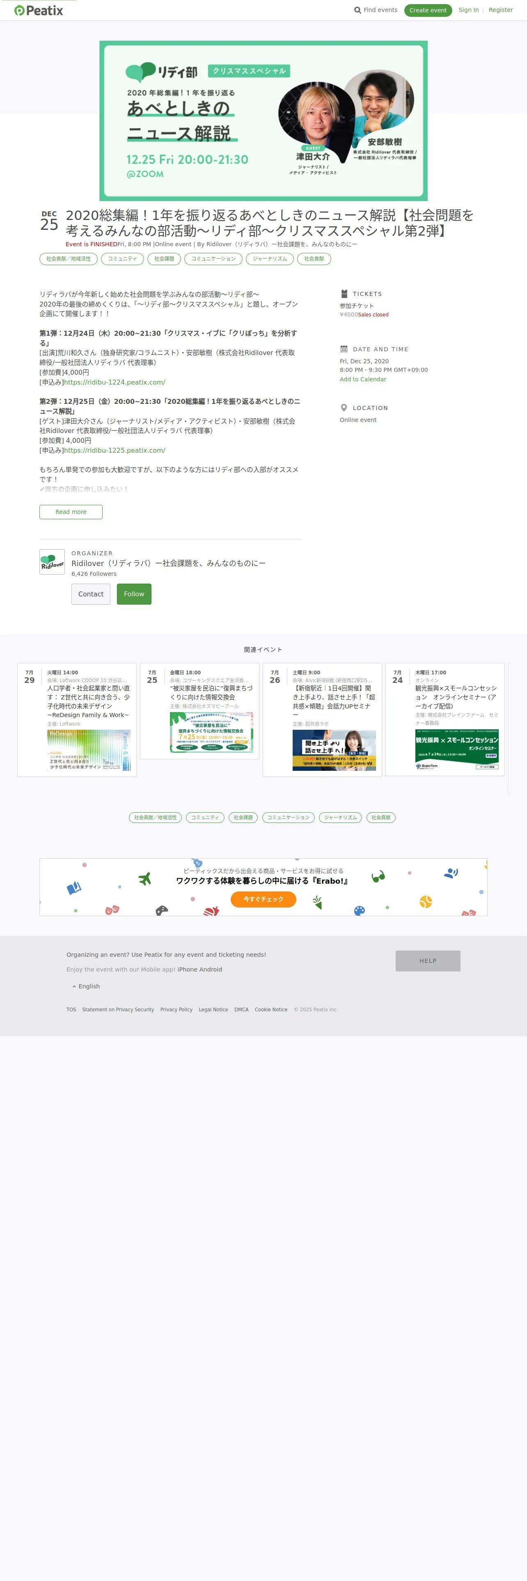
Task: Open the Sign In link
Action: 469,10
